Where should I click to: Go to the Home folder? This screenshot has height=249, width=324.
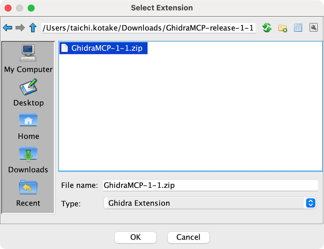28,126
